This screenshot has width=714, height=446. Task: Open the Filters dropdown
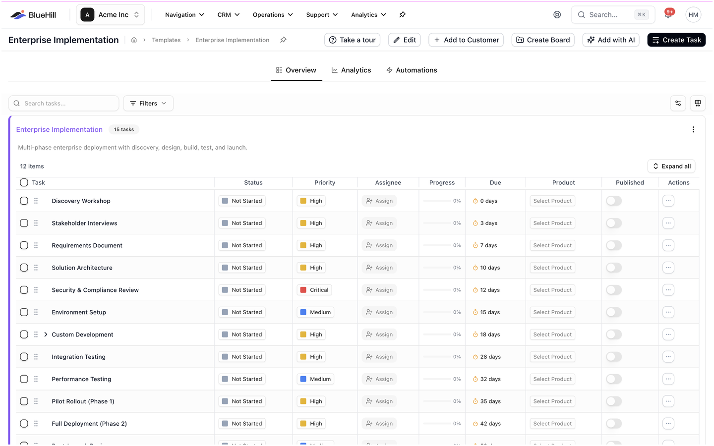[x=148, y=103]
